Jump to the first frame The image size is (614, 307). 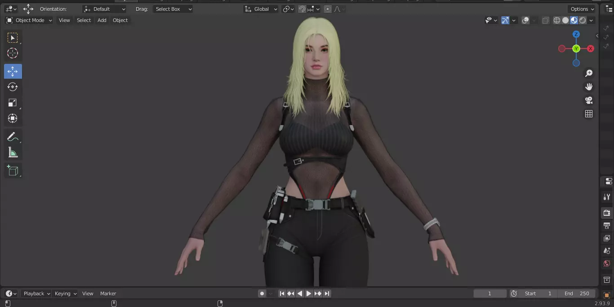tap(282, 294)
